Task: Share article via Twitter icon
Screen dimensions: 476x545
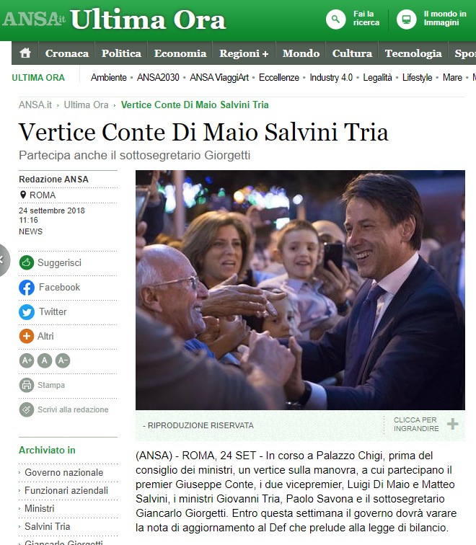Action: [27, 311]
